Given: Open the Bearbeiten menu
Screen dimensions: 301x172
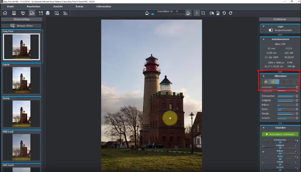Looking at the screenshot, I should pos(33,6).
